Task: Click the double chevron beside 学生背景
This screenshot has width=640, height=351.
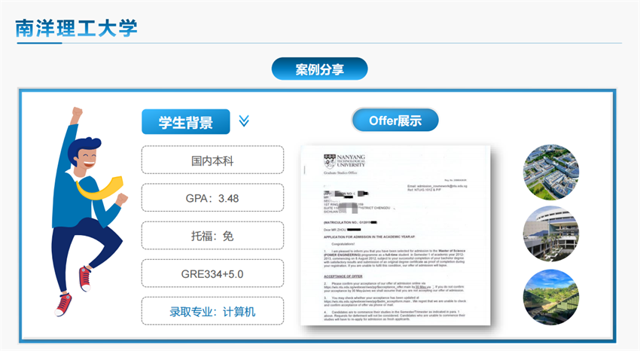Action: [x=243, y=121]
